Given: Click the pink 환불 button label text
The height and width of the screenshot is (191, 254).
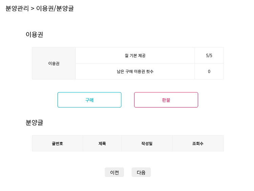Looking at the screenshot, I should coord(166,100).
